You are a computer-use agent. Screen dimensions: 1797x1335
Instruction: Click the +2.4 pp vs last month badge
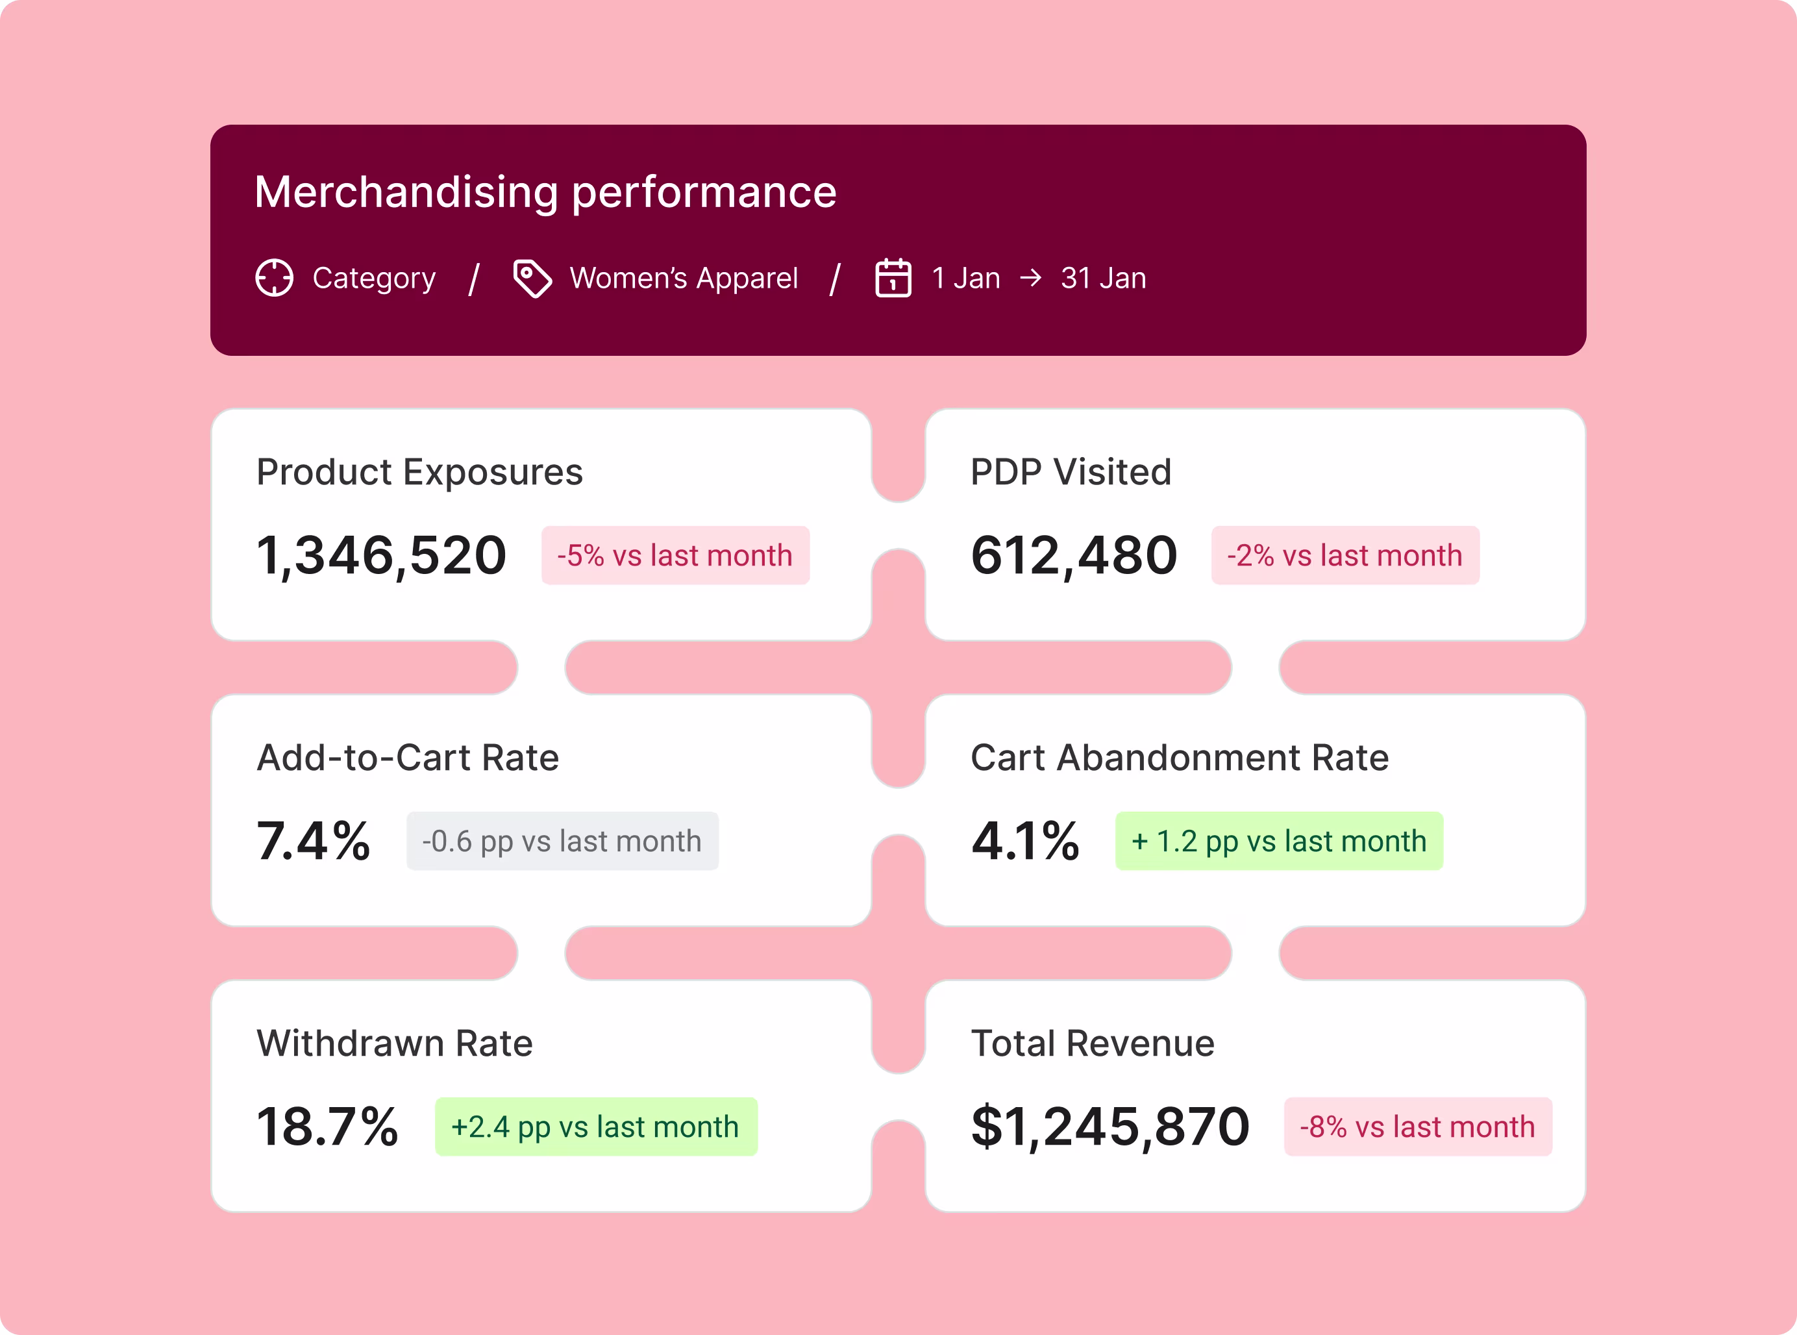(595, 1127)
